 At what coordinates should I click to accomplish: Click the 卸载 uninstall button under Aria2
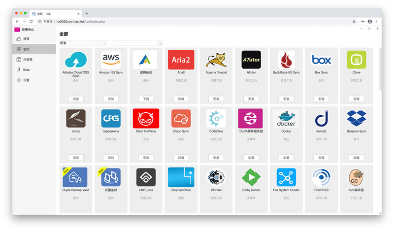[x=181, y=99]
